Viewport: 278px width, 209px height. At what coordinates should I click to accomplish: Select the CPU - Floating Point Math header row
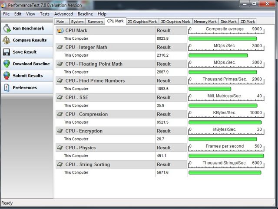(x=121, y=64)
